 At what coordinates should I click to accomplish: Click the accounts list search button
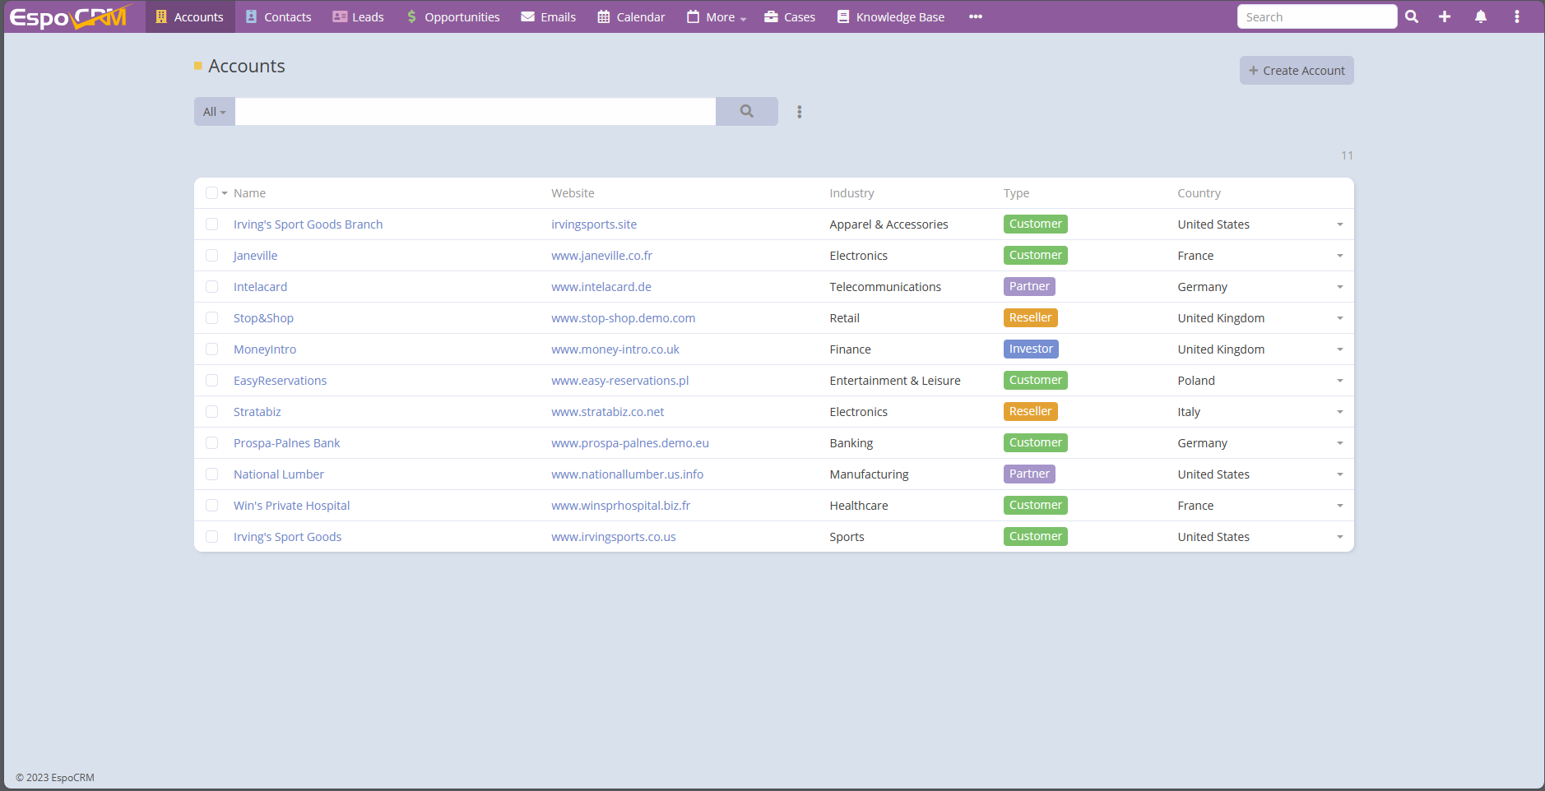[x=746, y=111]
